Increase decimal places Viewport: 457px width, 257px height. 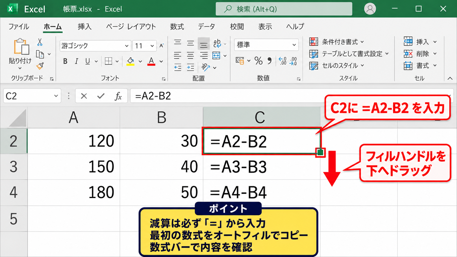283,61
